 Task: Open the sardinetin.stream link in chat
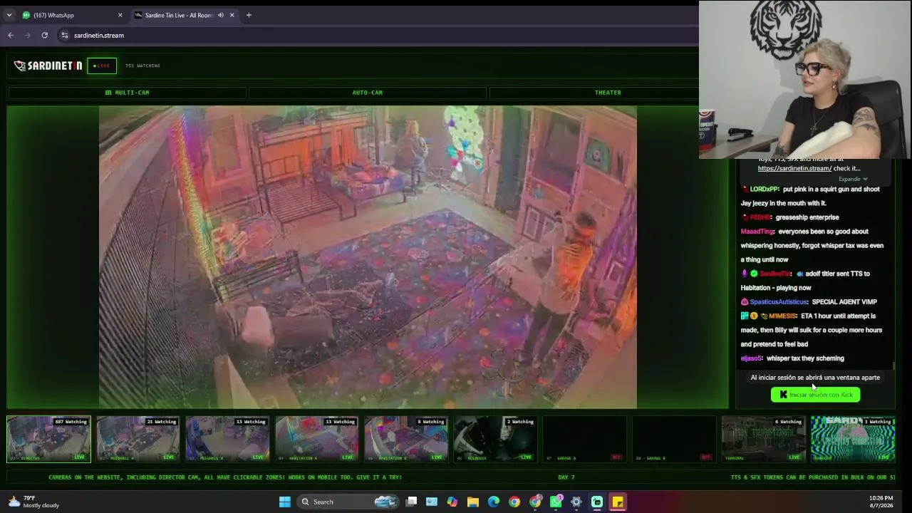point(794,168)
